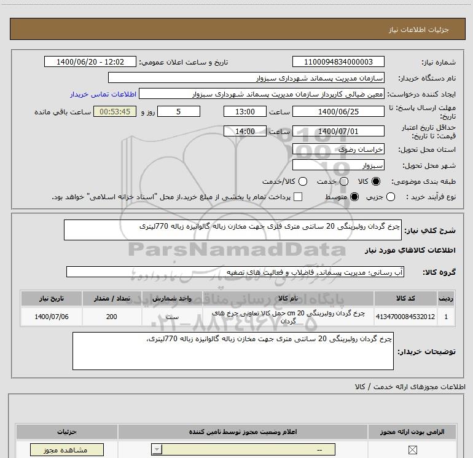Viewport: 473px width, 458px height.
Task: Click the price validity time 14:00
Action: coord(245,131)
